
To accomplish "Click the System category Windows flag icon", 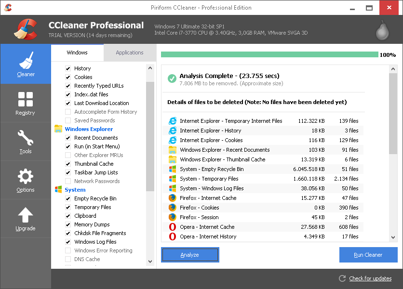I will (x=58, y=190).
